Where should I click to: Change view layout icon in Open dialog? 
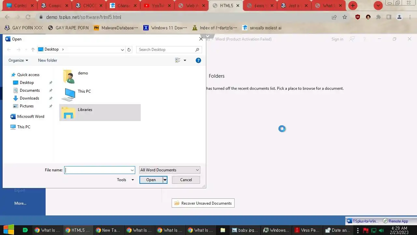click(178, 60)
